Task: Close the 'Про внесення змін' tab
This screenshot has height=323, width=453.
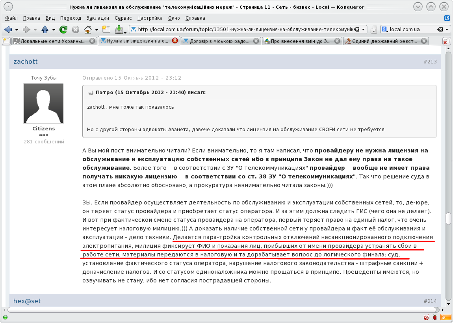Action: tap(337, 41)
